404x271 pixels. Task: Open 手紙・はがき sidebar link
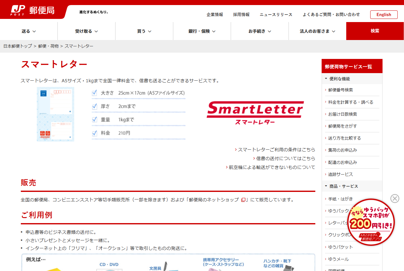click(341, 199)
